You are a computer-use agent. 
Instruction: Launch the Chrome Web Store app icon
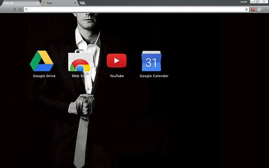tap(79, 60)
